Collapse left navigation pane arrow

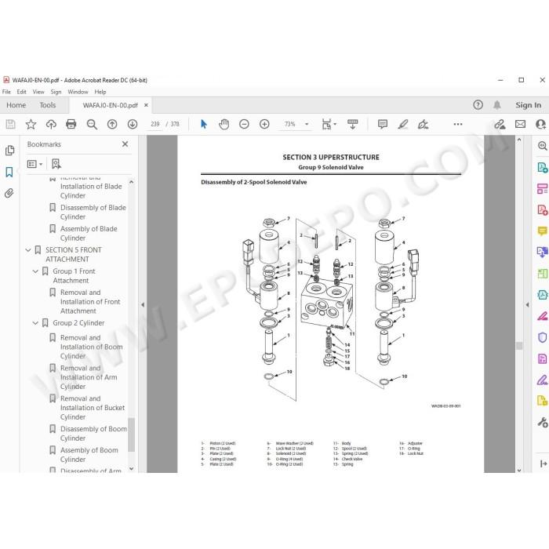click(143, 304)
